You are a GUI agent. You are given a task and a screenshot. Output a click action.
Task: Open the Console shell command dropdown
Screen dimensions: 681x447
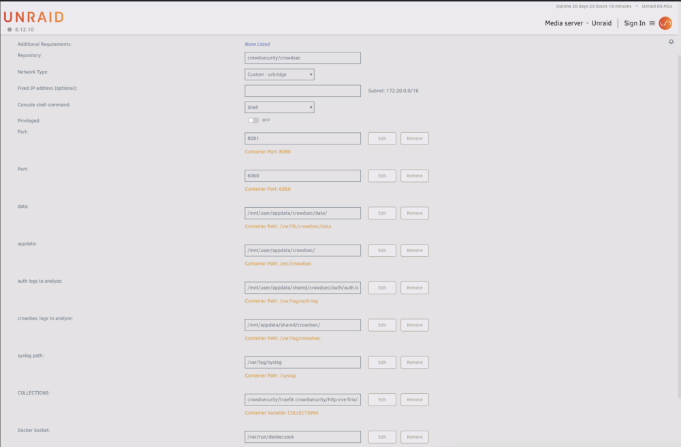(279, 107)
